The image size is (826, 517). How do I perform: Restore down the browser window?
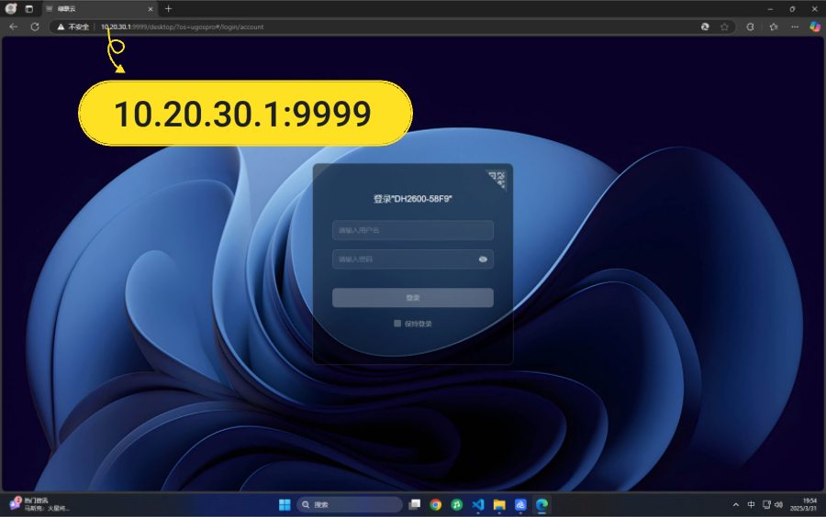792,9
